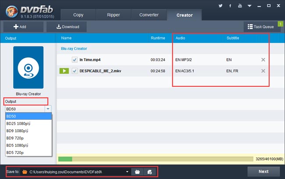Open the Task Queue list
Image resolution: width=285 pixels, height=179 pixels.
pos(260,27)
